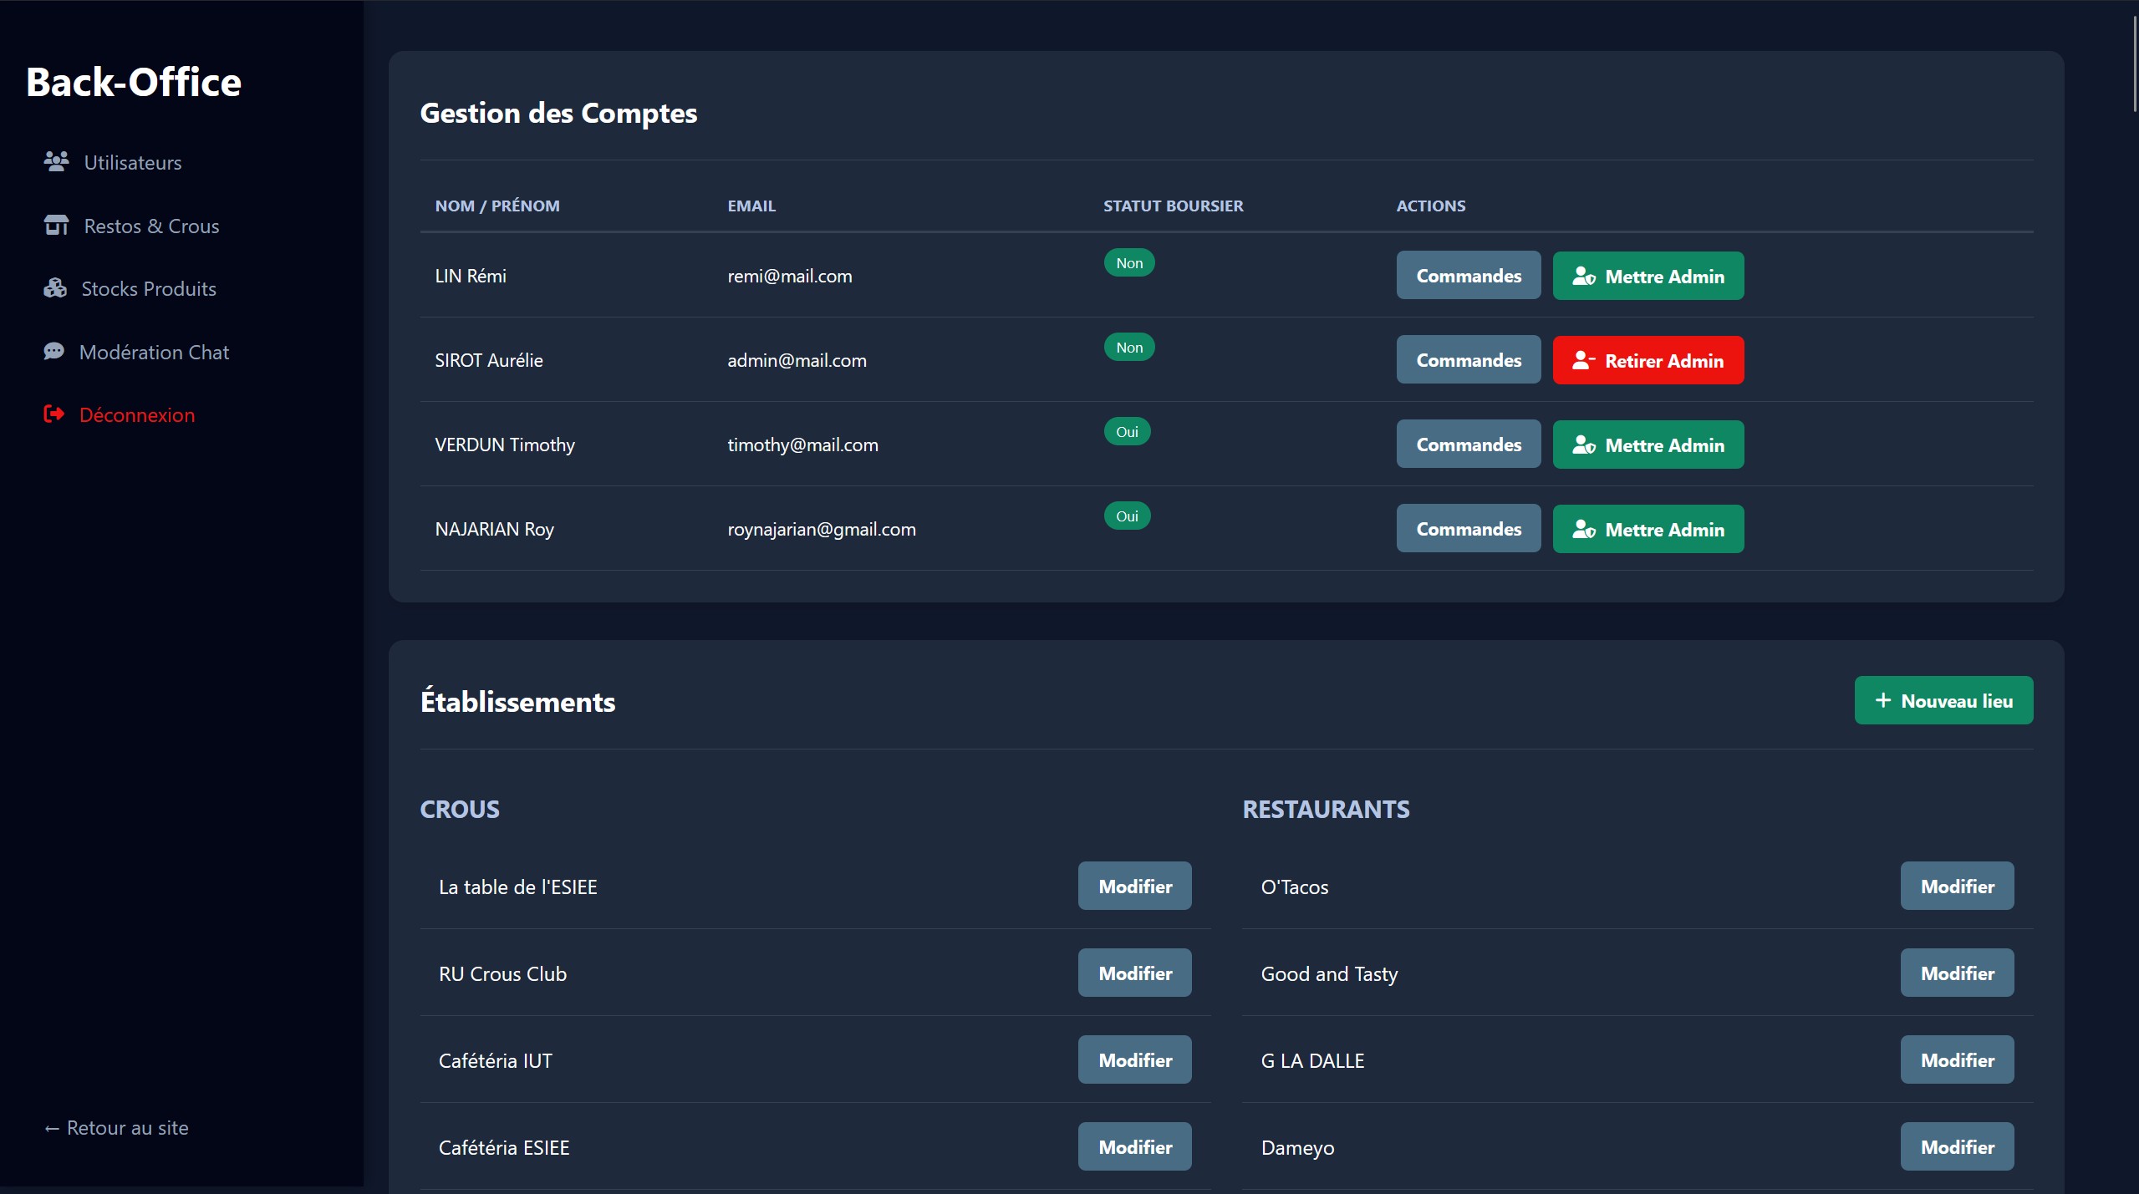The height and width of the screenshot is (1194, 2139).
Task: Return via Retour au site link
Action: pos(116,1128)
